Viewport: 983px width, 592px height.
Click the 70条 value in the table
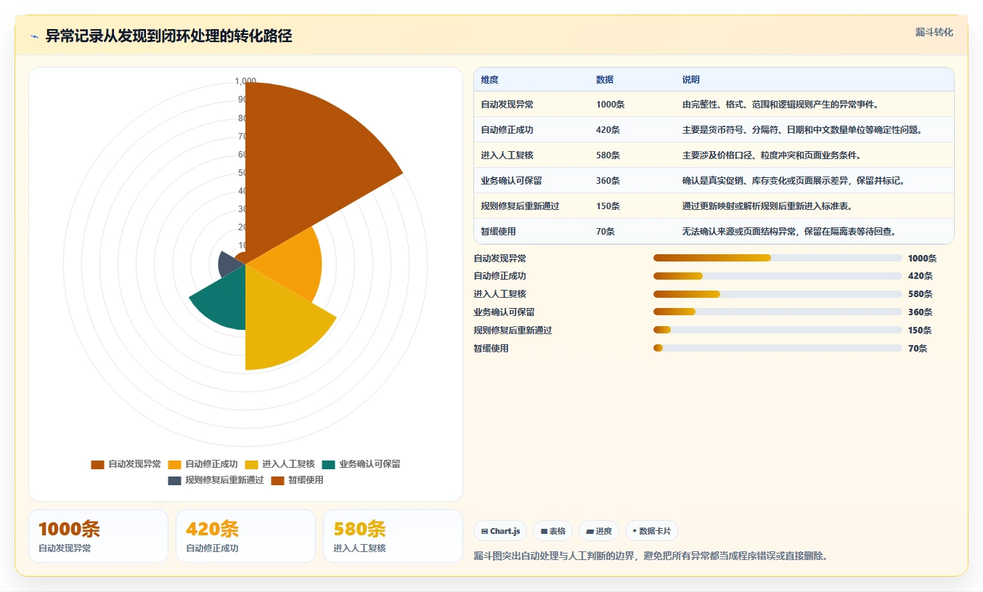click(x=605, y=232)
